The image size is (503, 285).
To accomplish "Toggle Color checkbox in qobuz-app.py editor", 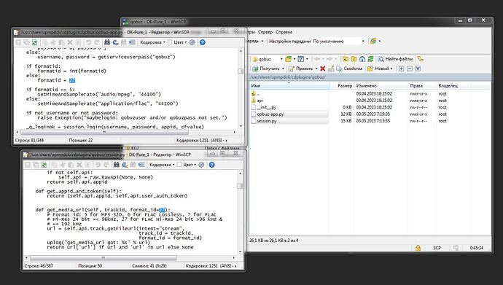I will [170, 42].
